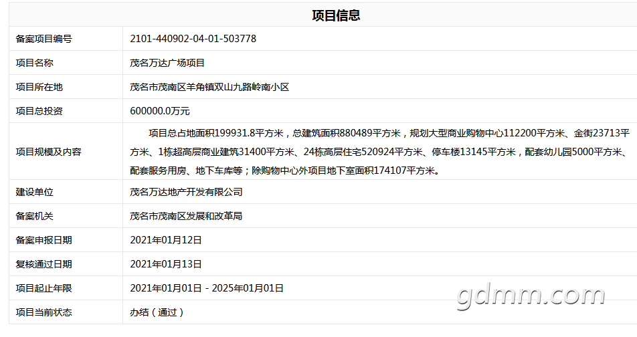Select the 项目名称 label cell

point(66,63)
